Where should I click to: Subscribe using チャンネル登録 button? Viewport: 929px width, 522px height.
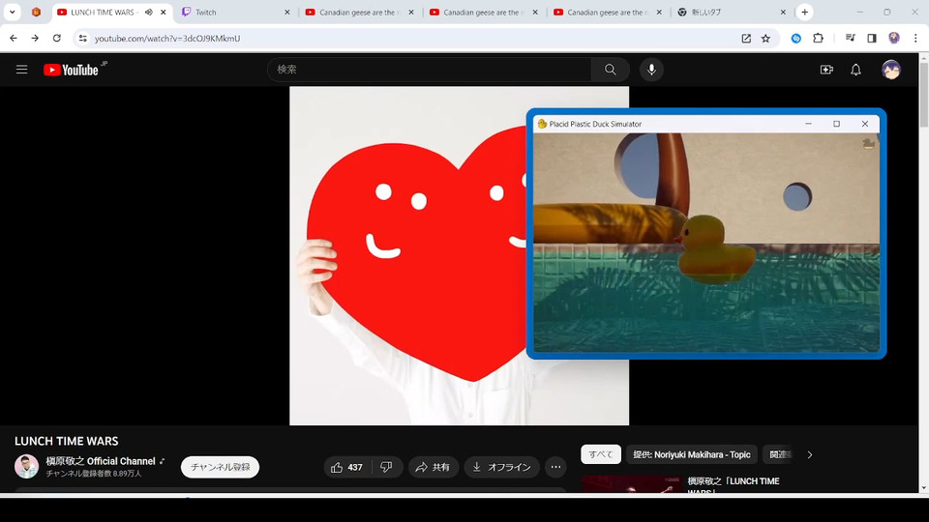pos(220,467)
